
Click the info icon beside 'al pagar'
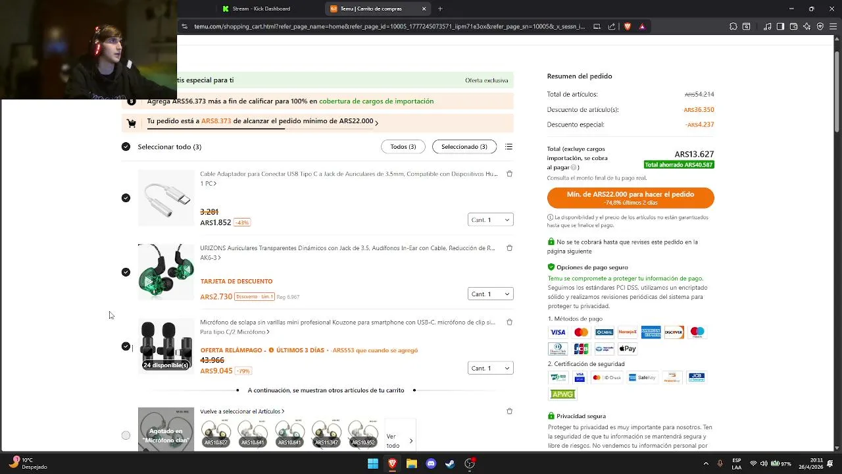pos(574,168)
